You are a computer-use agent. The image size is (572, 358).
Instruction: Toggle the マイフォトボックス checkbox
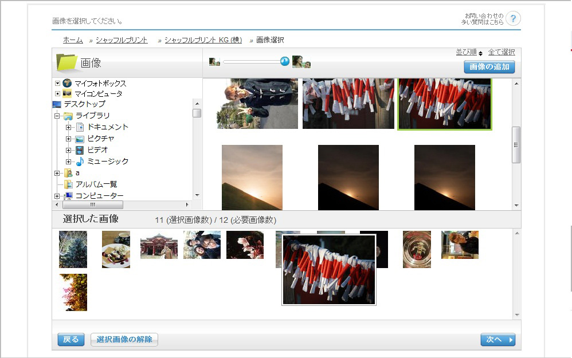point(57,83)
